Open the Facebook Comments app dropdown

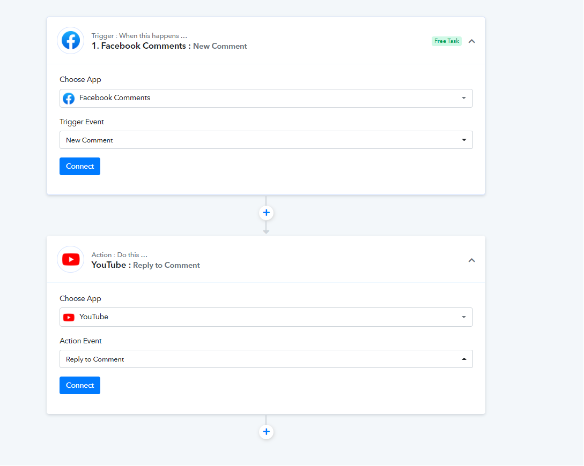point(266,98)
